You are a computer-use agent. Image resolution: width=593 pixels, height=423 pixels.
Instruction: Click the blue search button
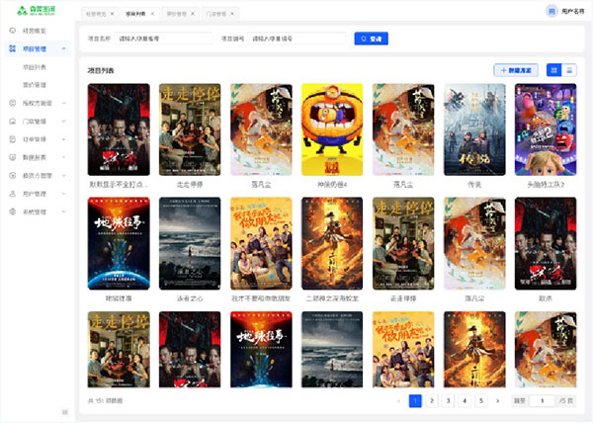point(371,39)
